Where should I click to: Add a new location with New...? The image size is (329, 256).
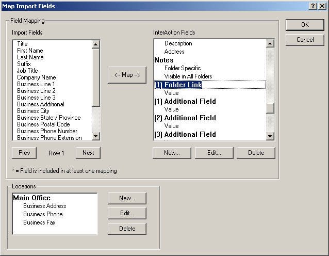tap(127, 198)
